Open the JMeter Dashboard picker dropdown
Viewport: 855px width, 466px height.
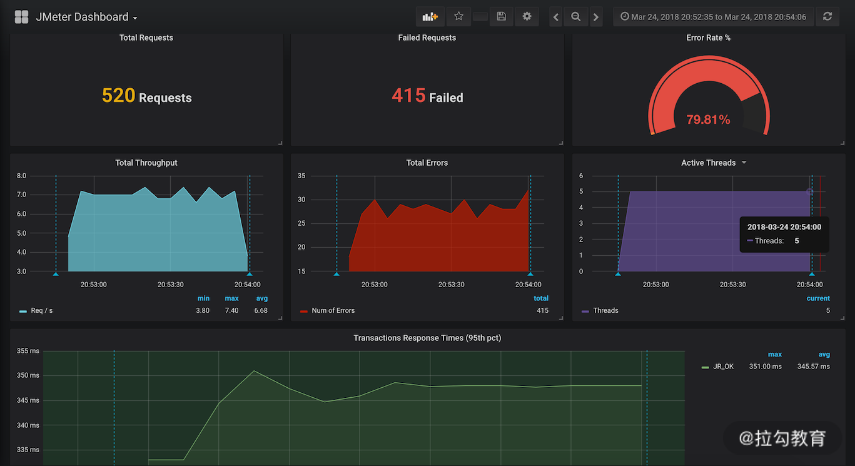point(86,17)
